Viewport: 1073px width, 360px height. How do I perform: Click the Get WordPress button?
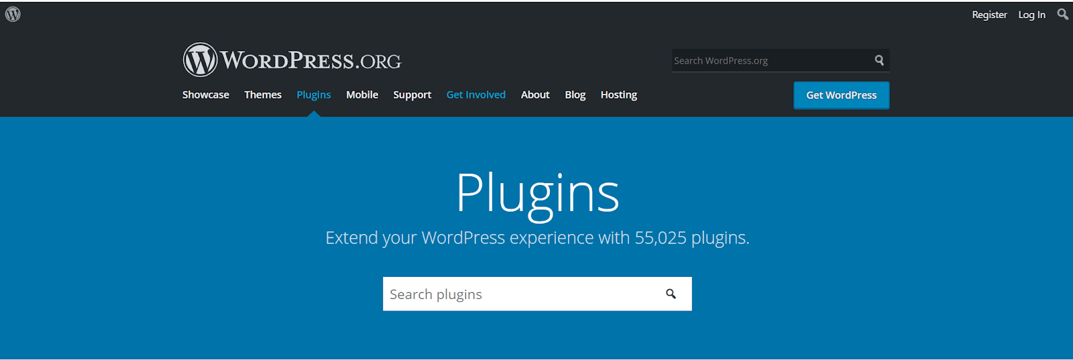tap(842, 95)
